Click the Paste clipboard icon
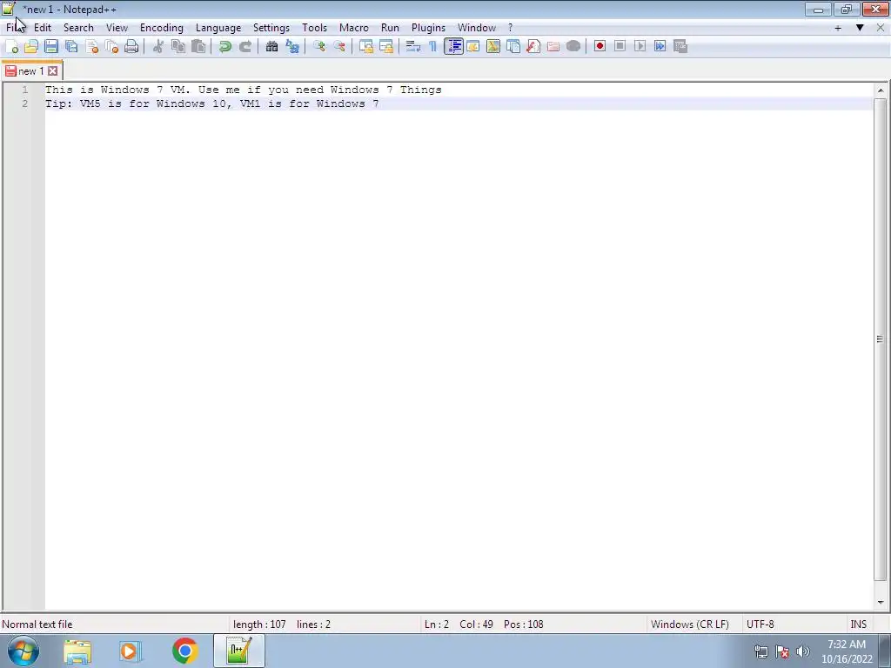The width and height of the screenshot is (891, 668). [x=198, y=47]
